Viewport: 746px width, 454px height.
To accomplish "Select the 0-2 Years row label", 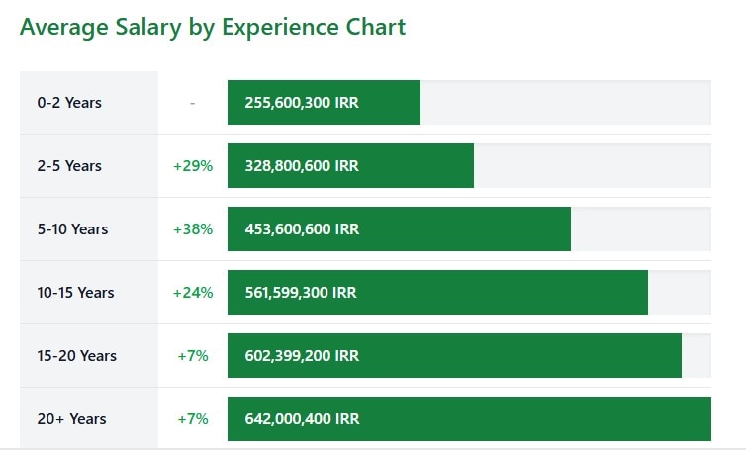I will click(x=69, y=103).
